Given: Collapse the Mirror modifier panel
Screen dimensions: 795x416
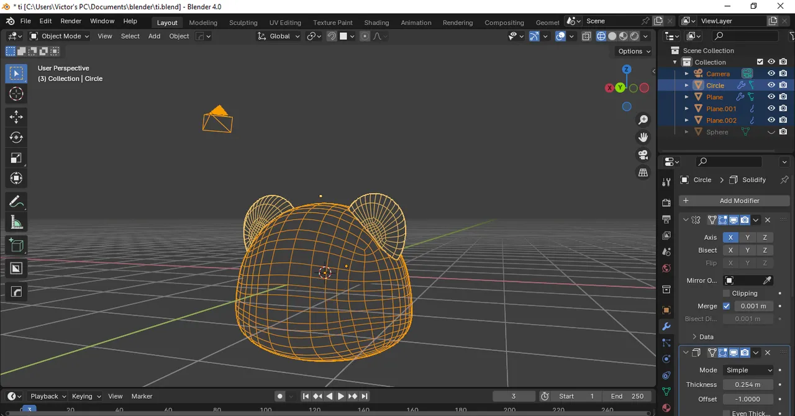Looking at the screenshot, I should click(686, 220).
